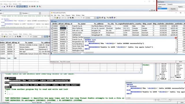Screen dimensions: 185x104
Task: Toggle the Event Tracking debugger icon
Action: pos(40,7)
